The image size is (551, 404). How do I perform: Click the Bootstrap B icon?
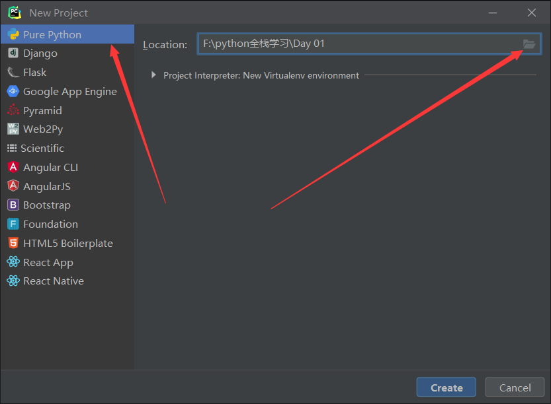point(13,205)
